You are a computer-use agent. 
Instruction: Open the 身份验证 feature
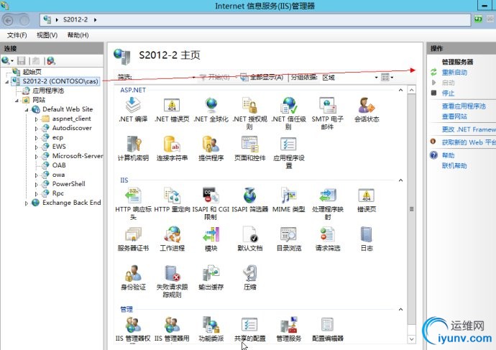[x=133, y=277]
